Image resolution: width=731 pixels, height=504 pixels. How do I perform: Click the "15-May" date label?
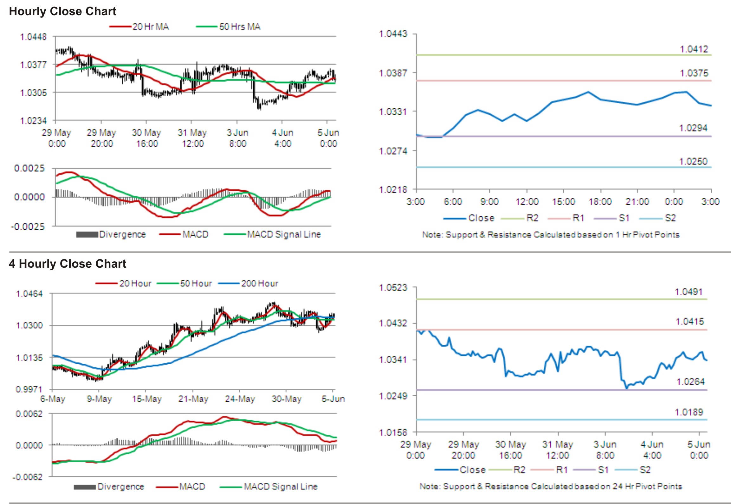point(147,399)
